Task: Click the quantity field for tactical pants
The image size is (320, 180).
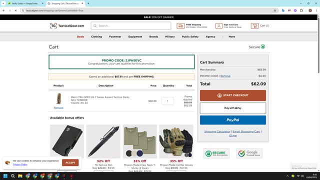Action: (167, 101)
